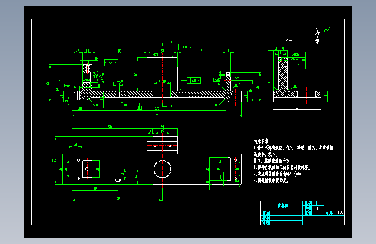
Task: Click the small hole near the 19 dimension
Action: tap(118, 180)
